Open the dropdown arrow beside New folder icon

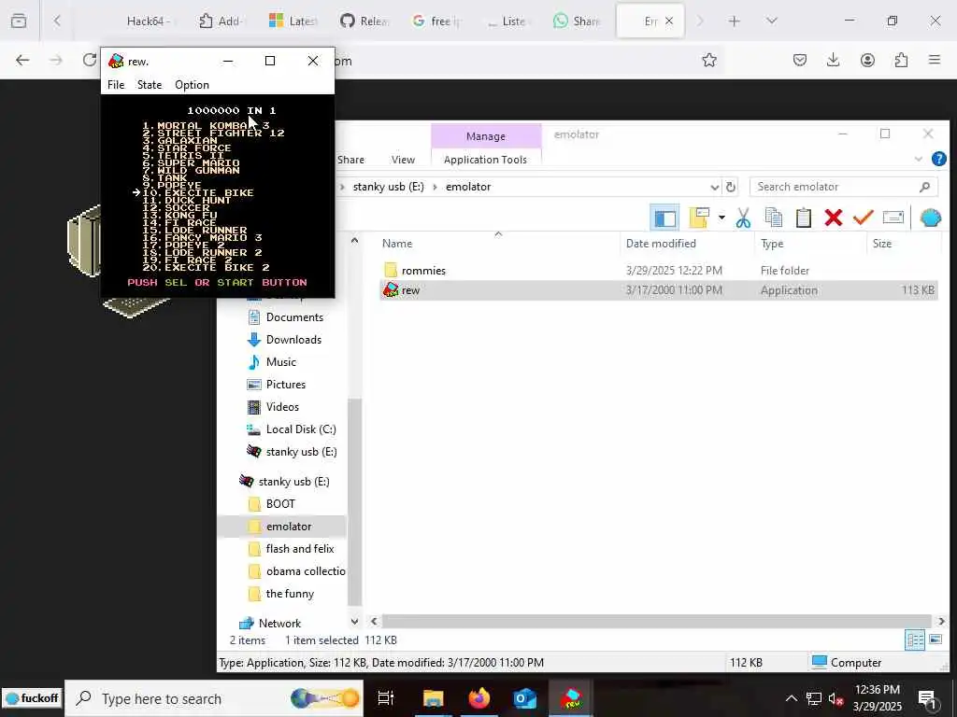pos(721,218)
